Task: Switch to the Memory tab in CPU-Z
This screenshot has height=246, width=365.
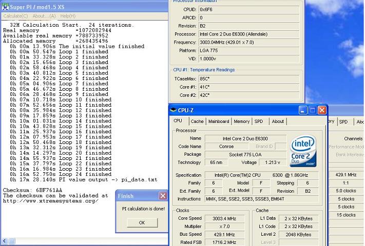Action: [x=242, y=121]
